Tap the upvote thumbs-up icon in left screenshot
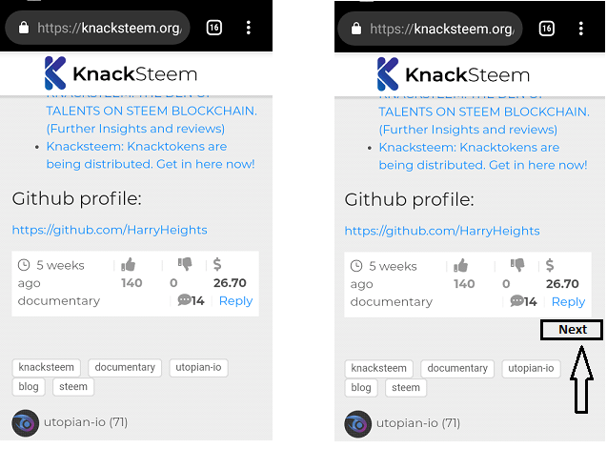Viewport: 607px width, 449px height. pos(128,265)
